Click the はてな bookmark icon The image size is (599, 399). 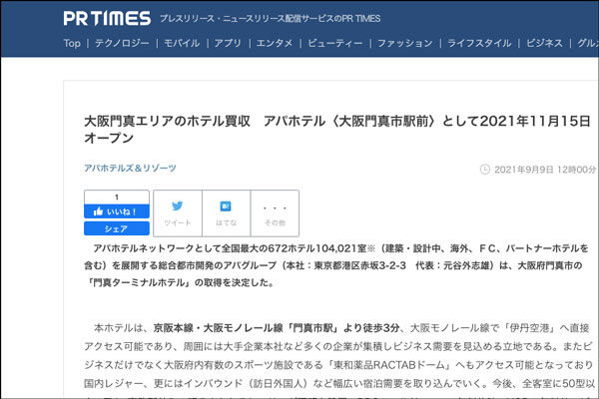(226, 206)
